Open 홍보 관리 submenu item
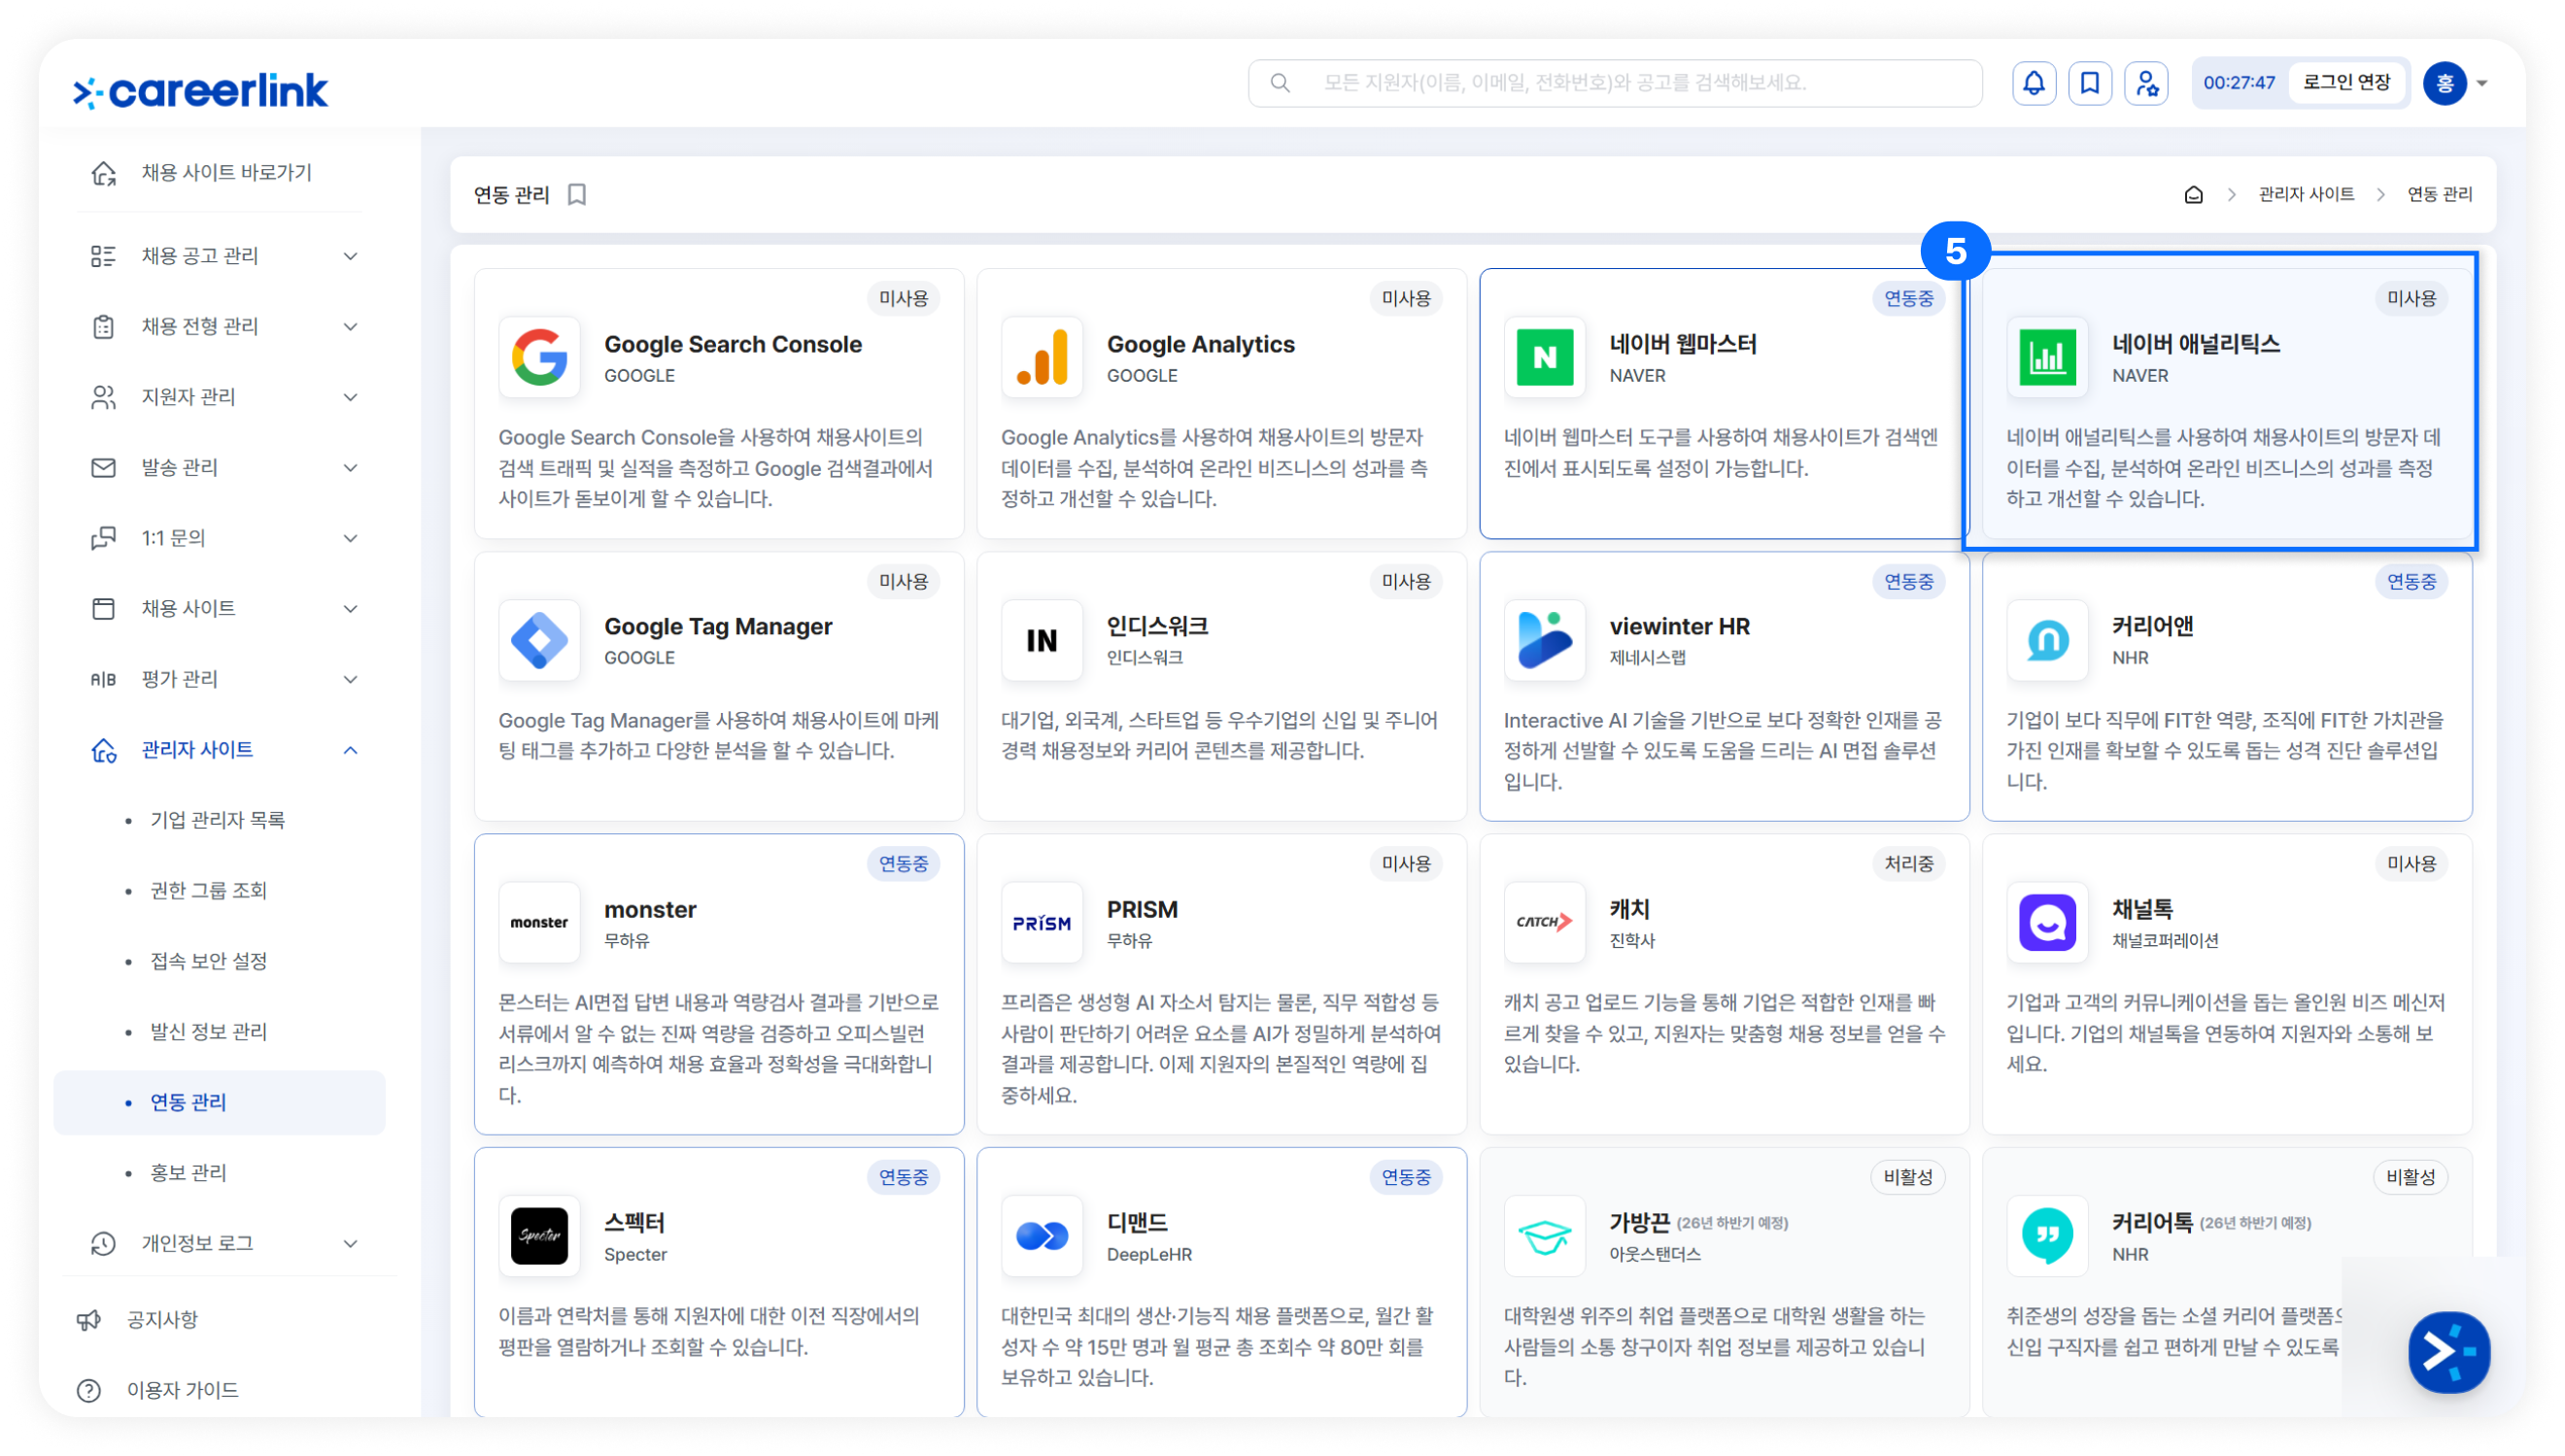The height and width of the screenshot is (1456, 2565). pos(188,1173)
